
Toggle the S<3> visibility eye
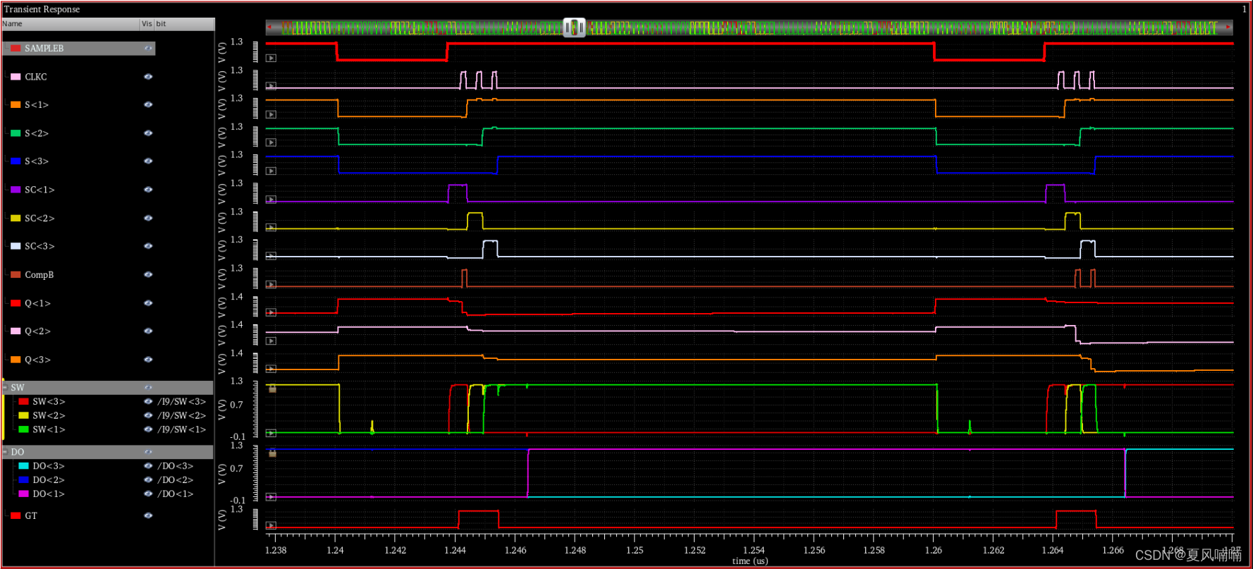[x=148, y=161]
